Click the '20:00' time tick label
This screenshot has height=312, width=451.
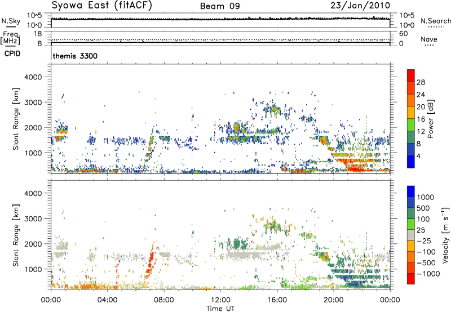tap(333, 300)
